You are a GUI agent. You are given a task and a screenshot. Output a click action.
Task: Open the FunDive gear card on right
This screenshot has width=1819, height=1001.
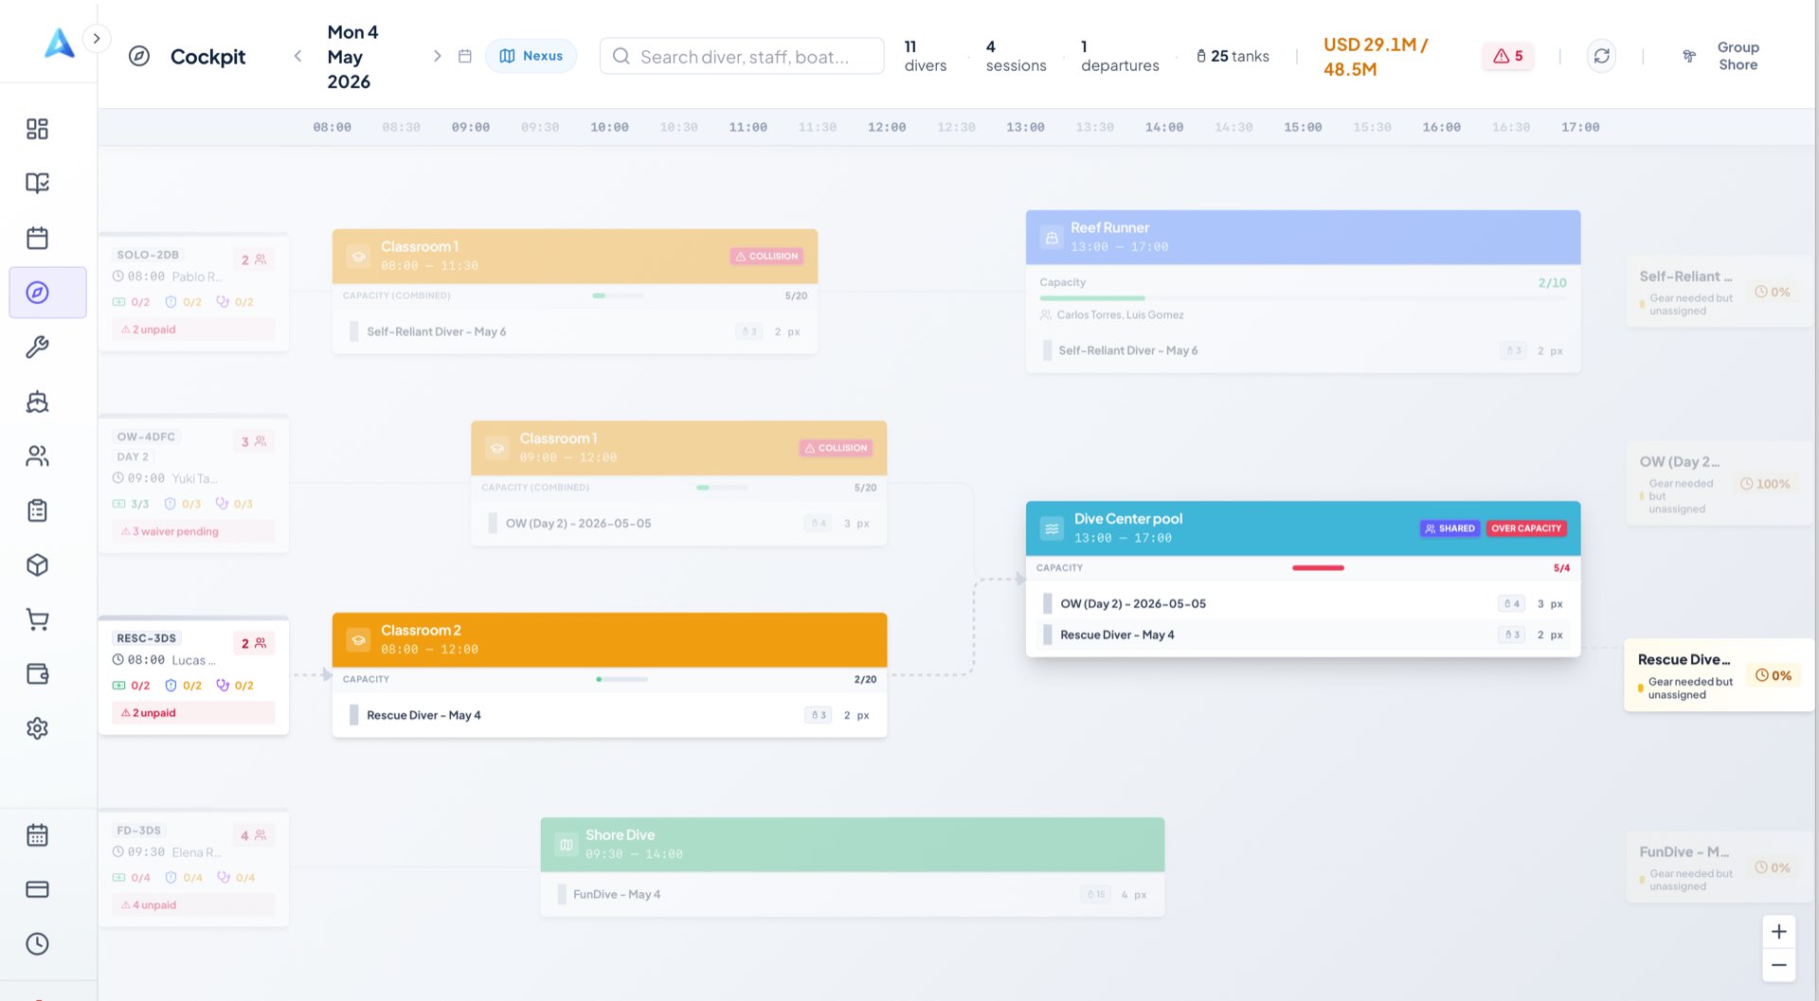coord(1719,867)
